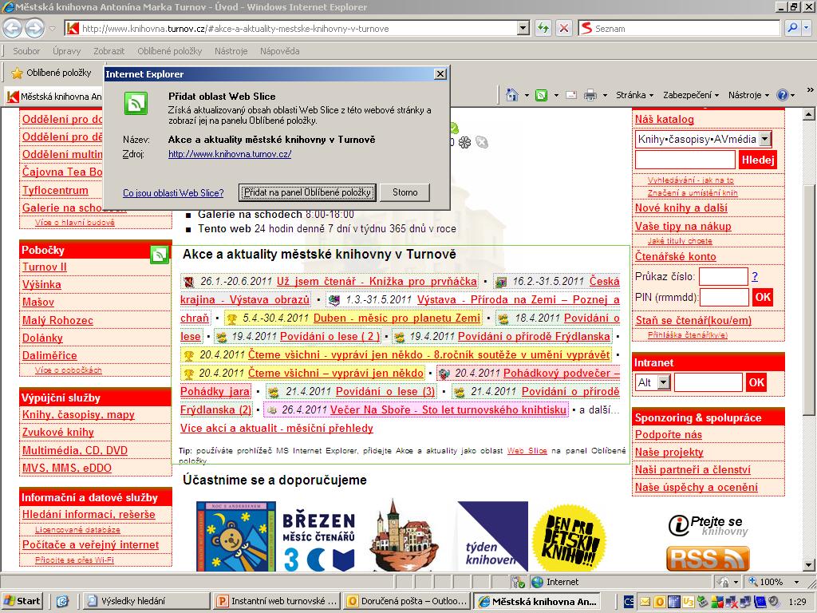Click the green Web Slice feed icon in command bar
The width and height of the screenshot is (817, 613).
point(542,95)
